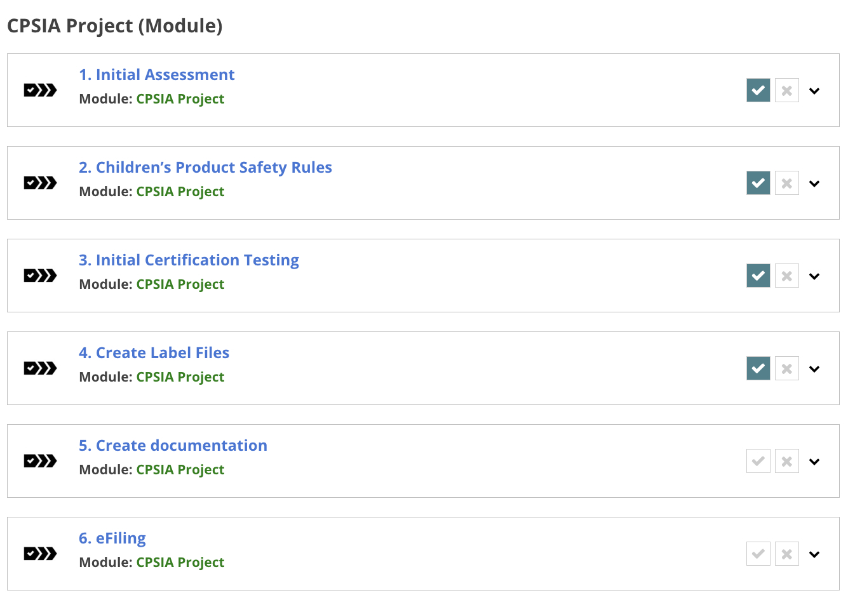
Task: Open '2. Children's Product Safety Rules' link
Action: (x=205, y=168)
